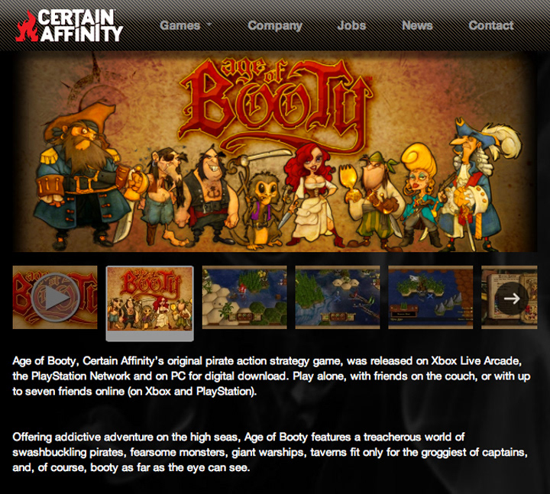Open the Games menu
The width and height of the screenshot is (550, 494).
coord(180,25)
